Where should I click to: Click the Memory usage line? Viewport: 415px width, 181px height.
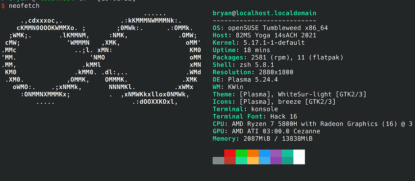(263, 139)
